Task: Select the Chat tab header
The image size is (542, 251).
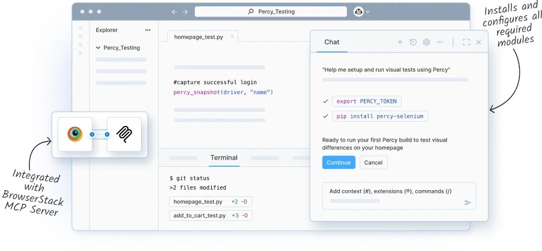Action: pos(332,42)
